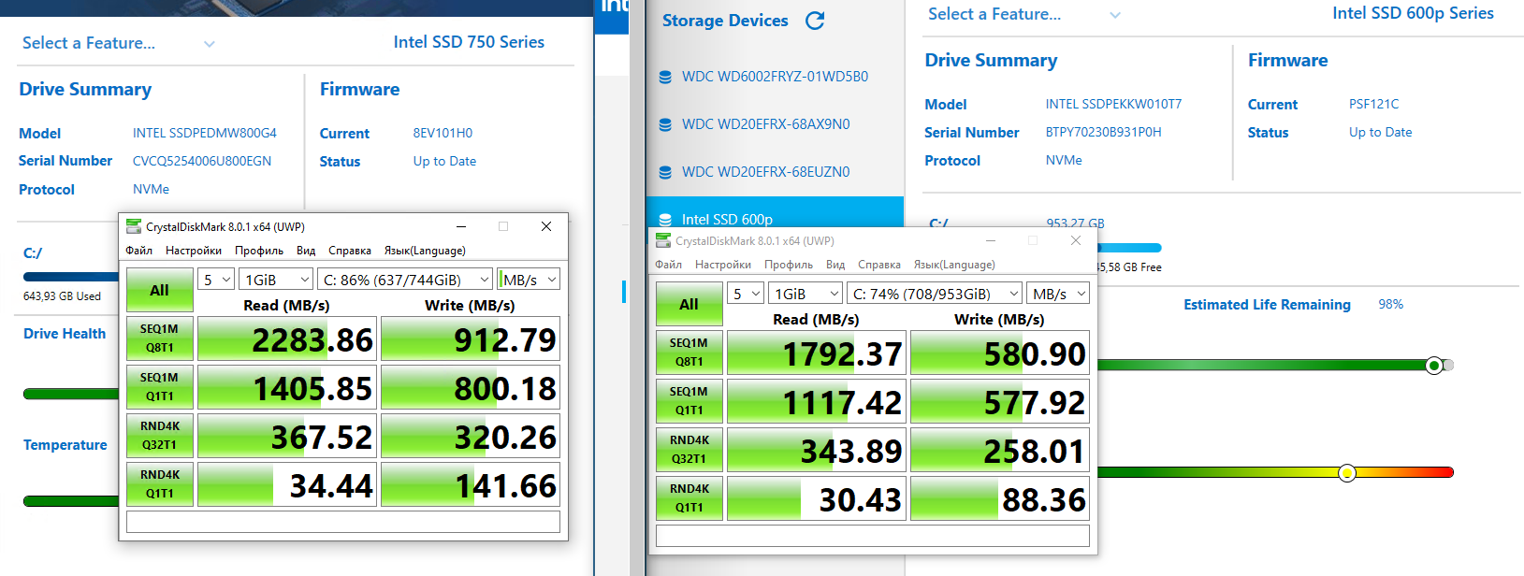Click 2283.86 read result cell
The width and height of the screenshot is (1524, 576).
click(287, 338)
